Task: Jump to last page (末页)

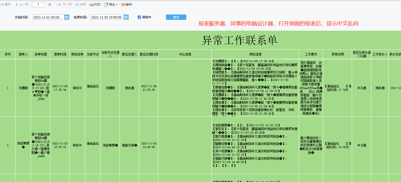Action: click(81, 5)
